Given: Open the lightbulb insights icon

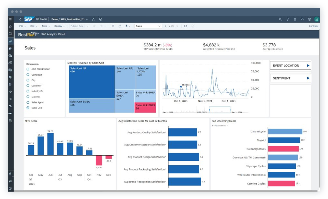Looking at the screenshot, I should click(x=288, y=19).
